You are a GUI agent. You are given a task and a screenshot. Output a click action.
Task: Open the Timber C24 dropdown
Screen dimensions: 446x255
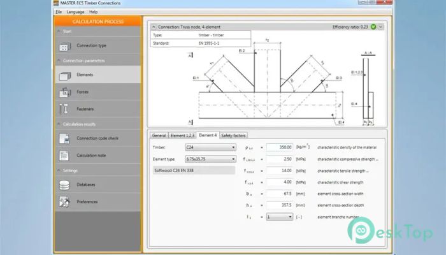tap(210, 147)
